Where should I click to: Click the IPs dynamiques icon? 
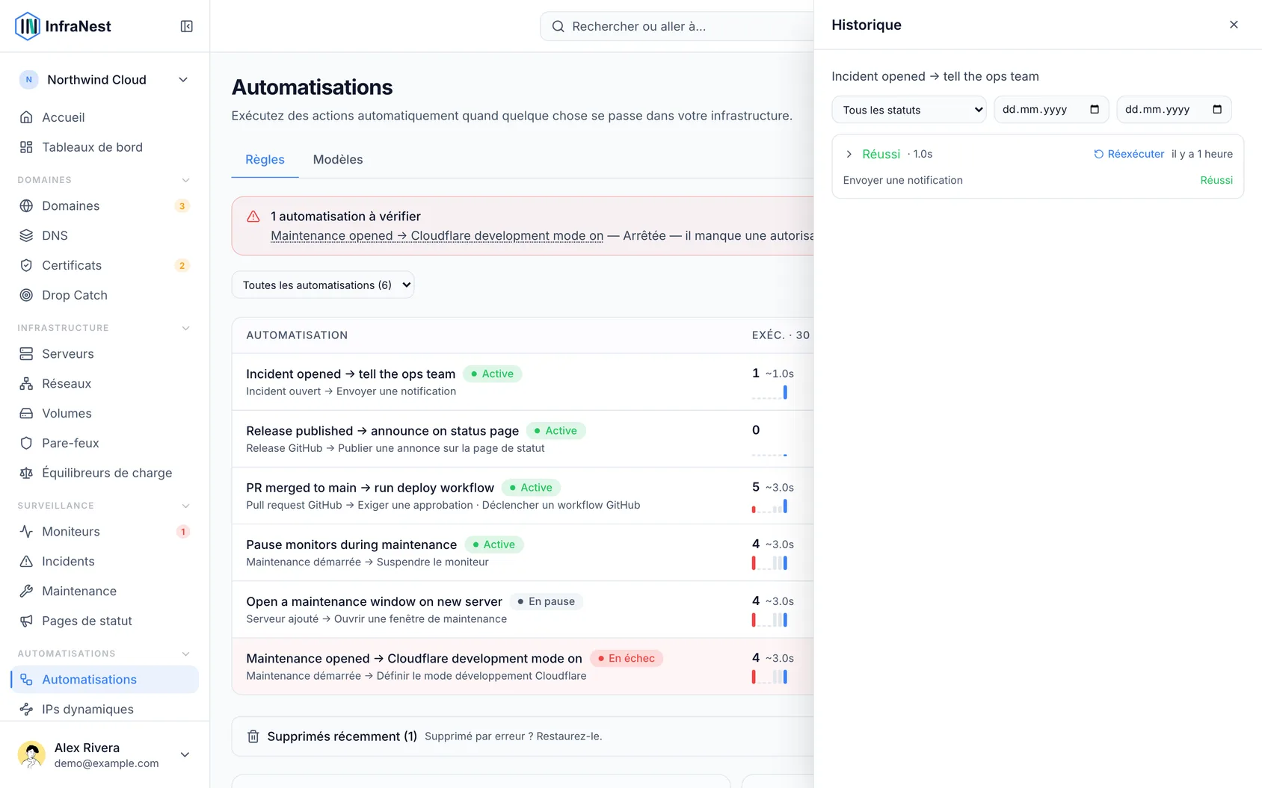(x=26, y=709)
